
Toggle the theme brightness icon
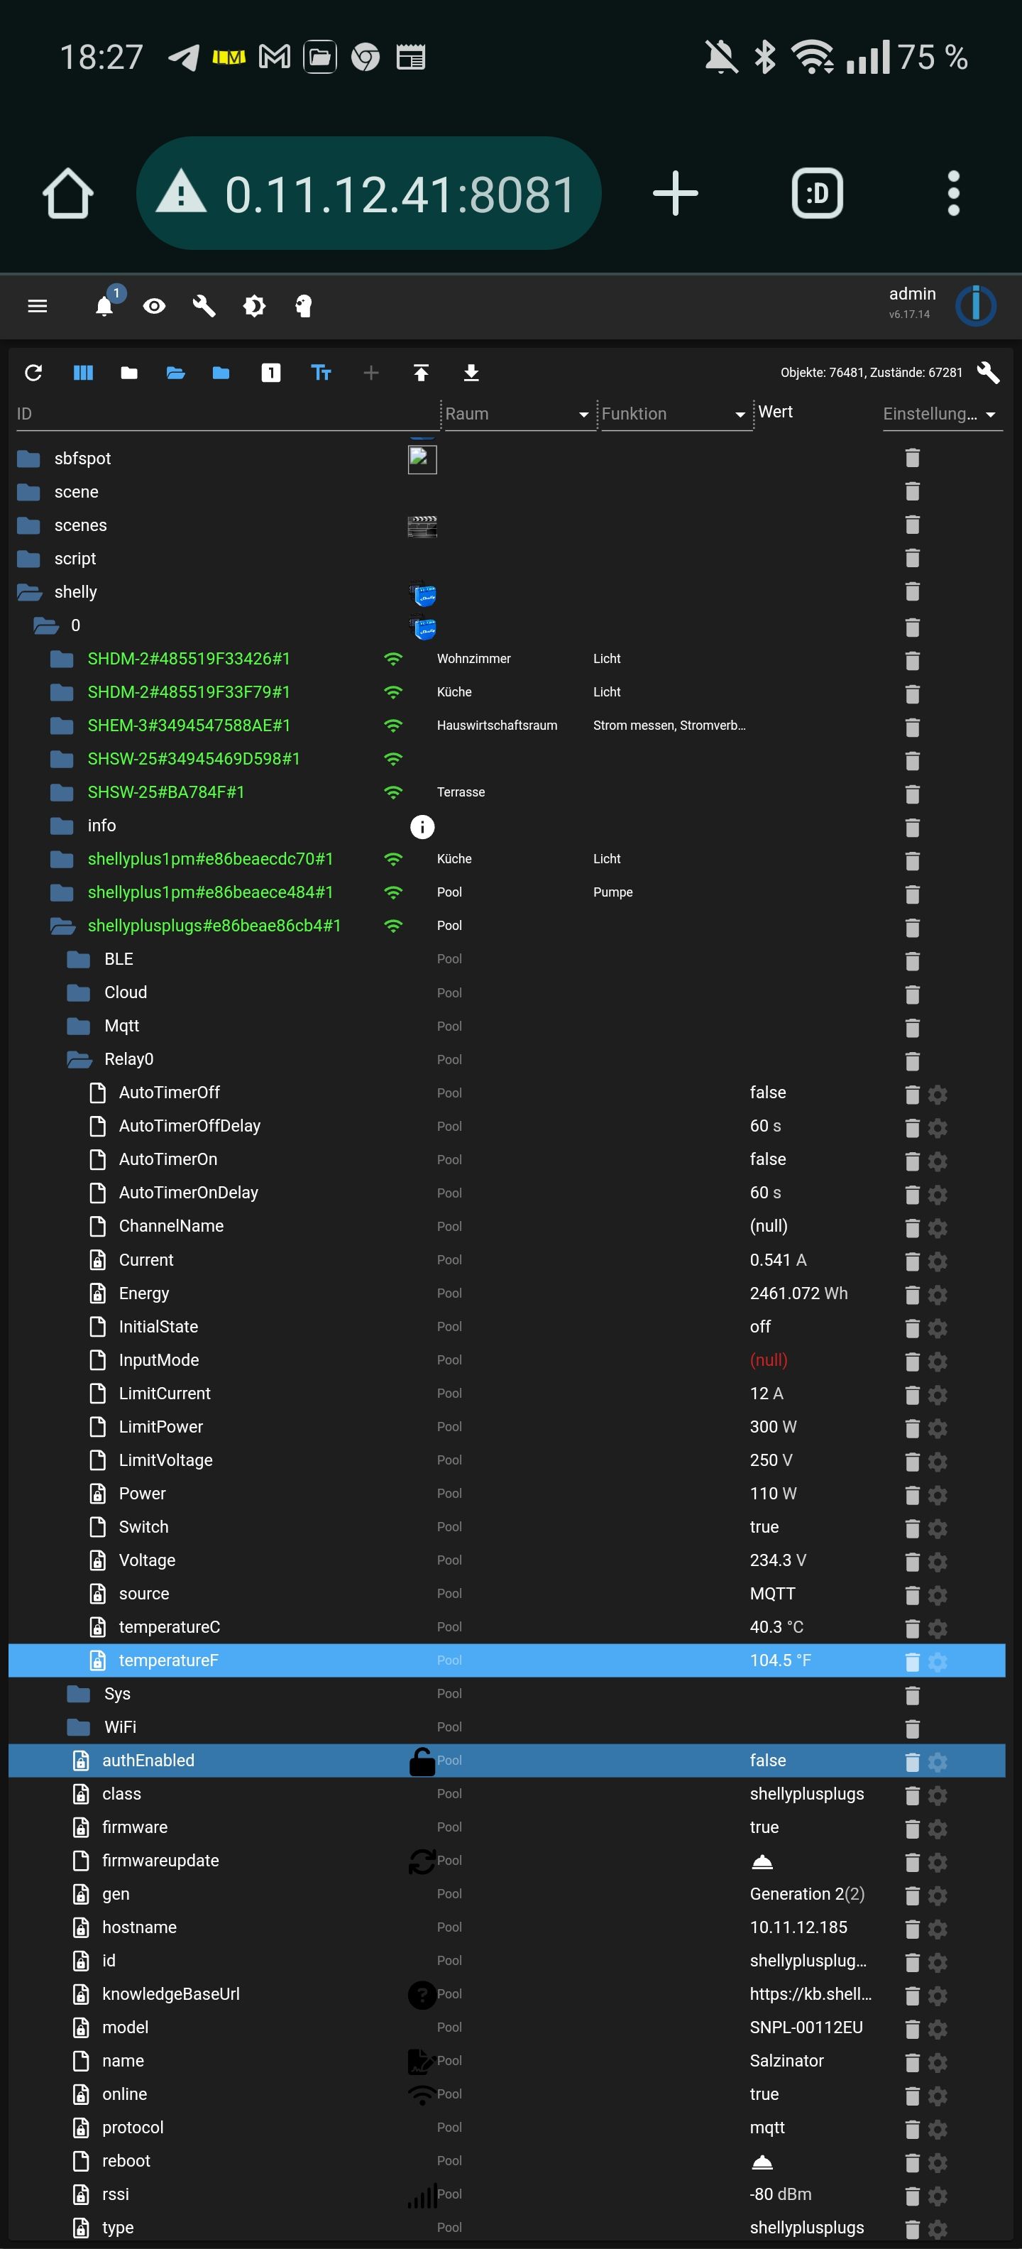click(254, 305)
